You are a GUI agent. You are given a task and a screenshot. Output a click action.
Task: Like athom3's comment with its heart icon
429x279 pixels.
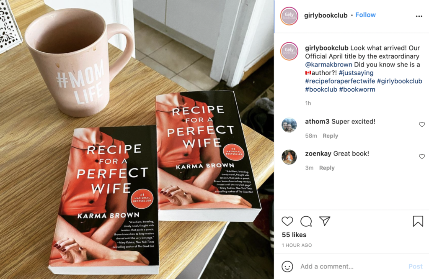coord(422,124)
